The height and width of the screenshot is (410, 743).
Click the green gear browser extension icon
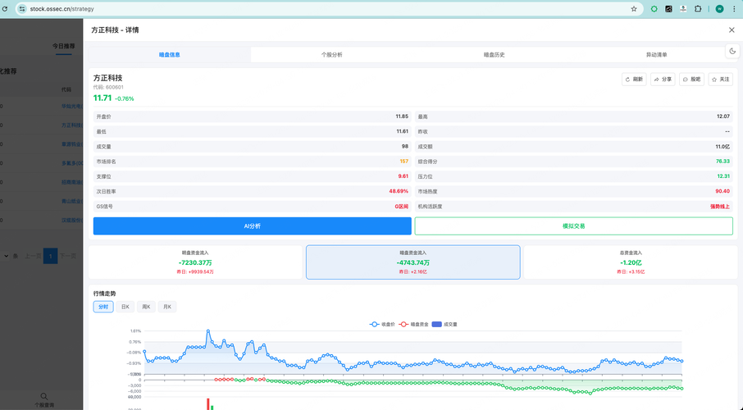click(654, 8)
